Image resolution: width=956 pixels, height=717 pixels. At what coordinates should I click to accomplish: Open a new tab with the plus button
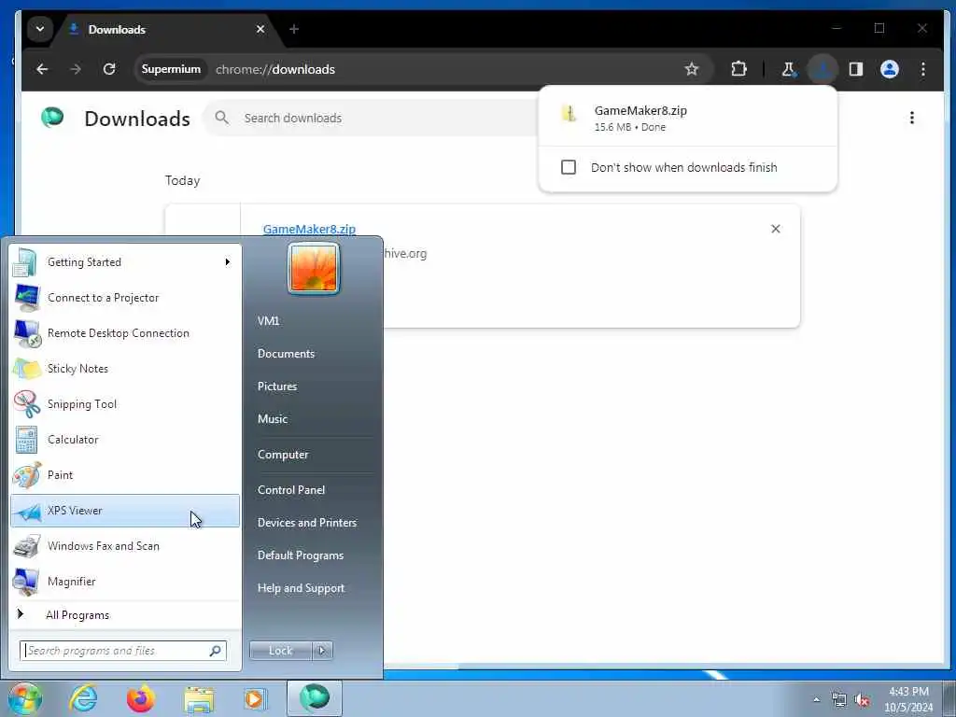[294, 29]
